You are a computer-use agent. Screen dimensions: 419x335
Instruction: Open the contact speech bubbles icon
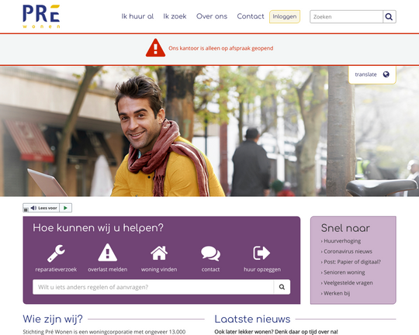[x=210, y=254]
